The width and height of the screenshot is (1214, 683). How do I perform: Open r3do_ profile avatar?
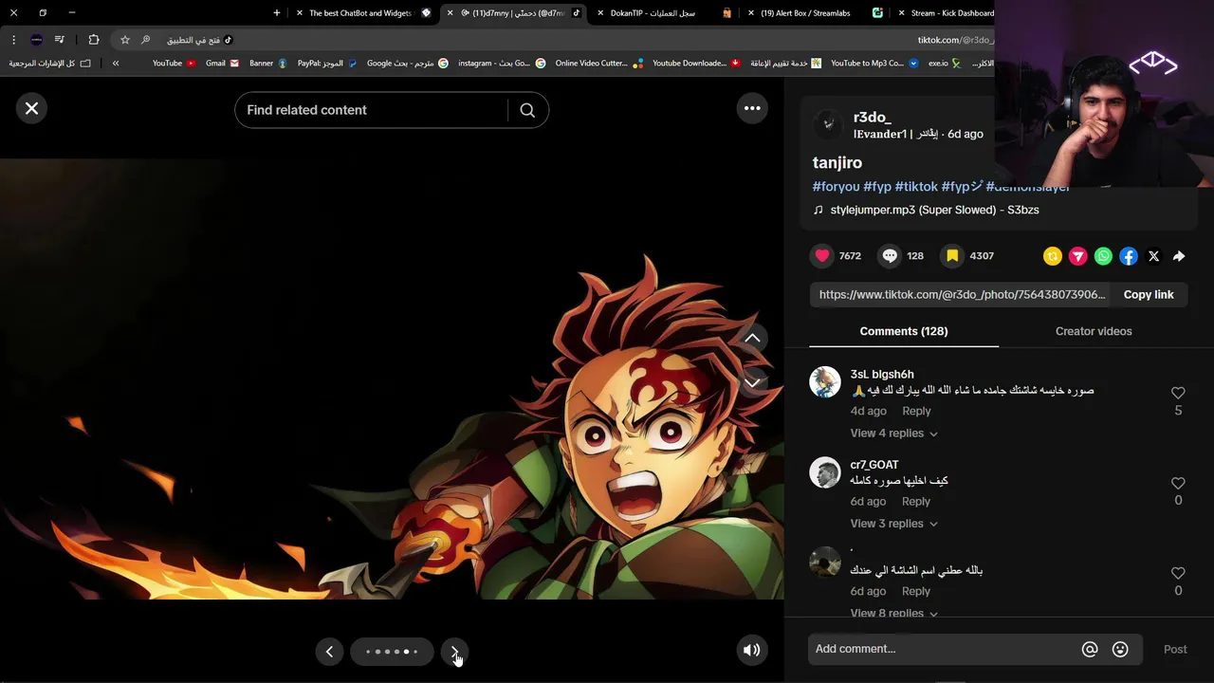tap(828, 124)
